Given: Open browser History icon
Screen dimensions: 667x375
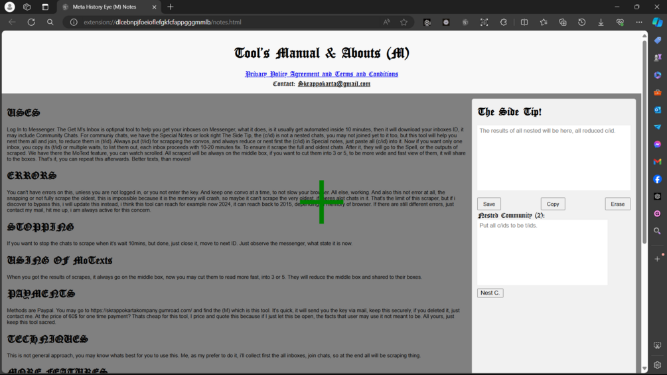Looking at the screenshot, I should click(x=581, y=22).
